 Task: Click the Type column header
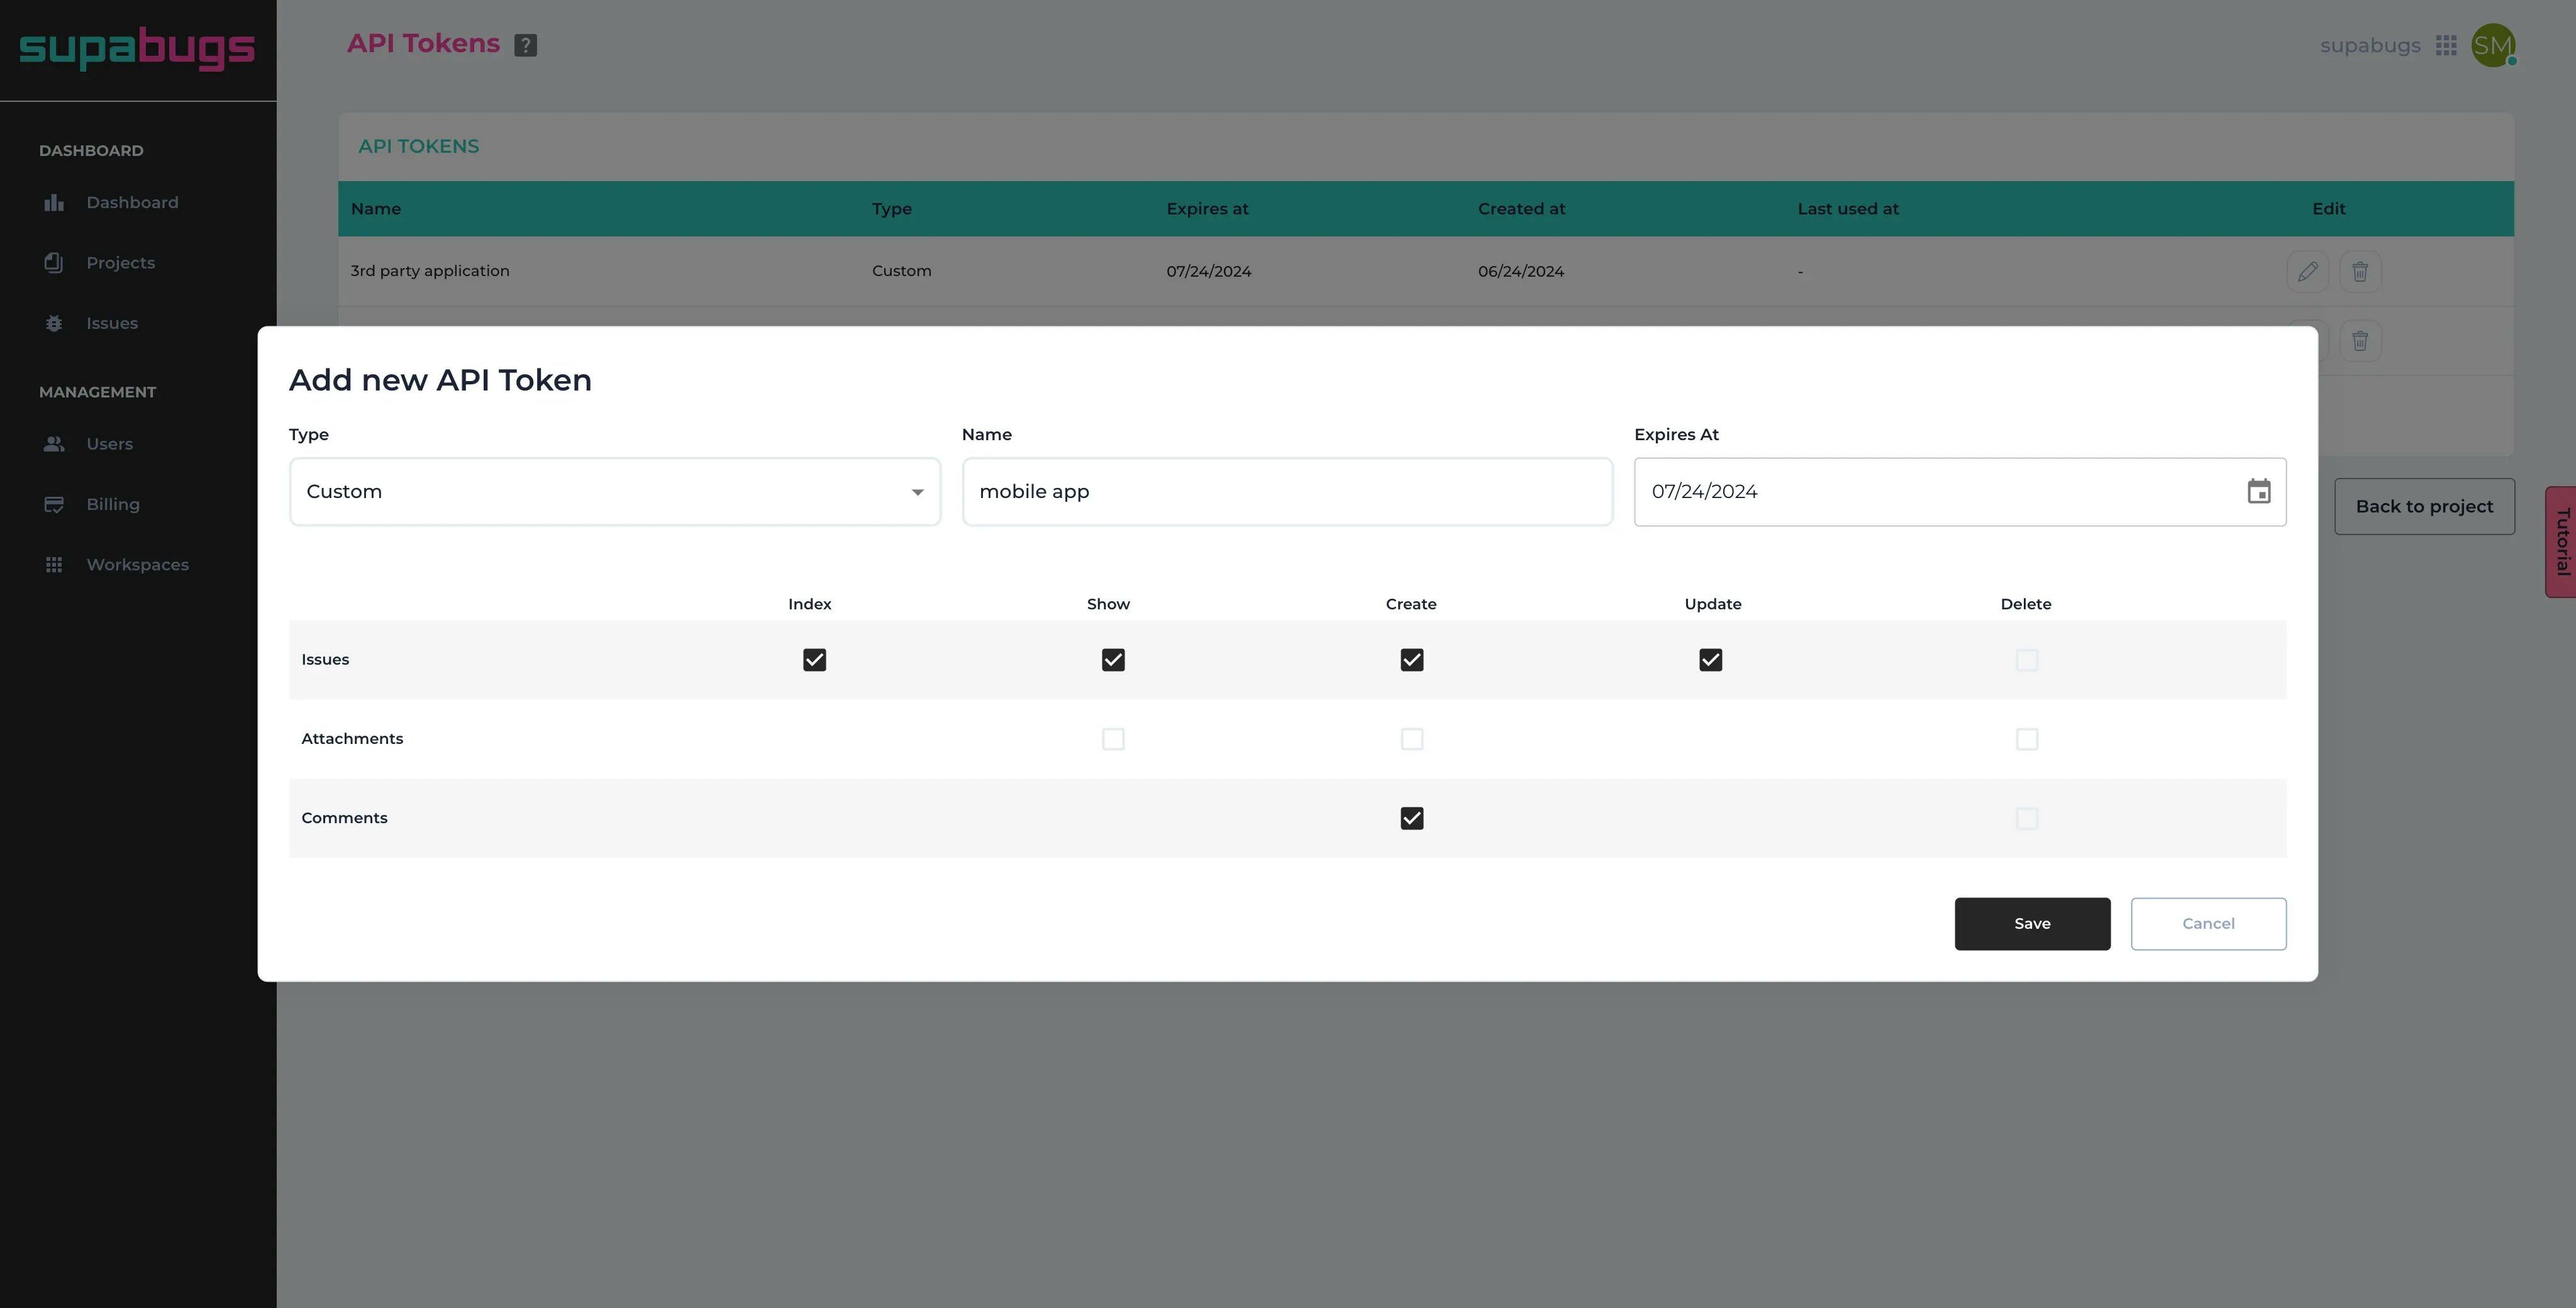click(891, 209)
